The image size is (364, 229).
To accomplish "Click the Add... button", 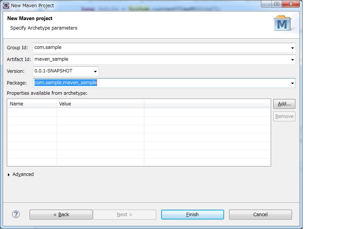I will coord(284,104).
